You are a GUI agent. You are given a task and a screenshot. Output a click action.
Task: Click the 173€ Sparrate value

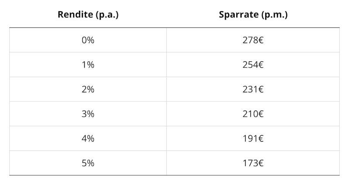[x=253, y=163]
